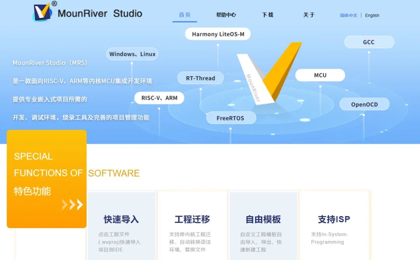The width and height of the screenshot is (420, 260).
Task: Click the MounRiver Studio logo icon
Action: pos(42,12)
